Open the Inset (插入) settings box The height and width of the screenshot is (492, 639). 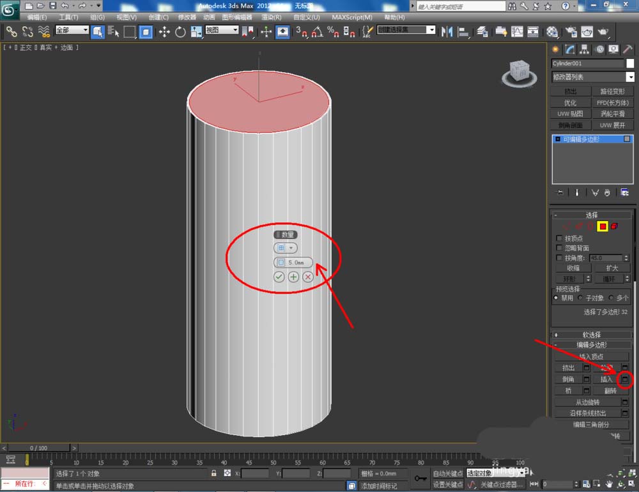click(625, 380)
